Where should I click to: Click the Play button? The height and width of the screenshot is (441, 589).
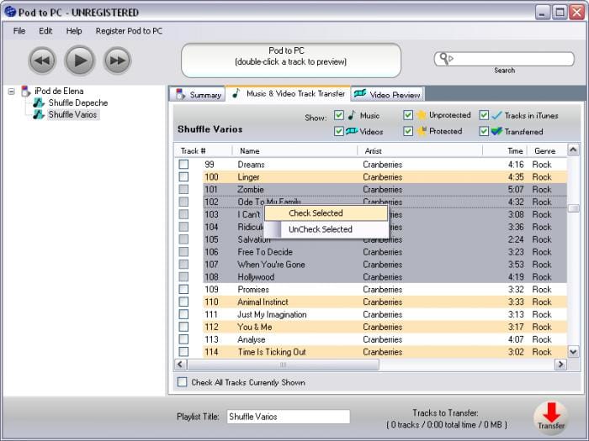pyautogui.click(x=80, y=60)
